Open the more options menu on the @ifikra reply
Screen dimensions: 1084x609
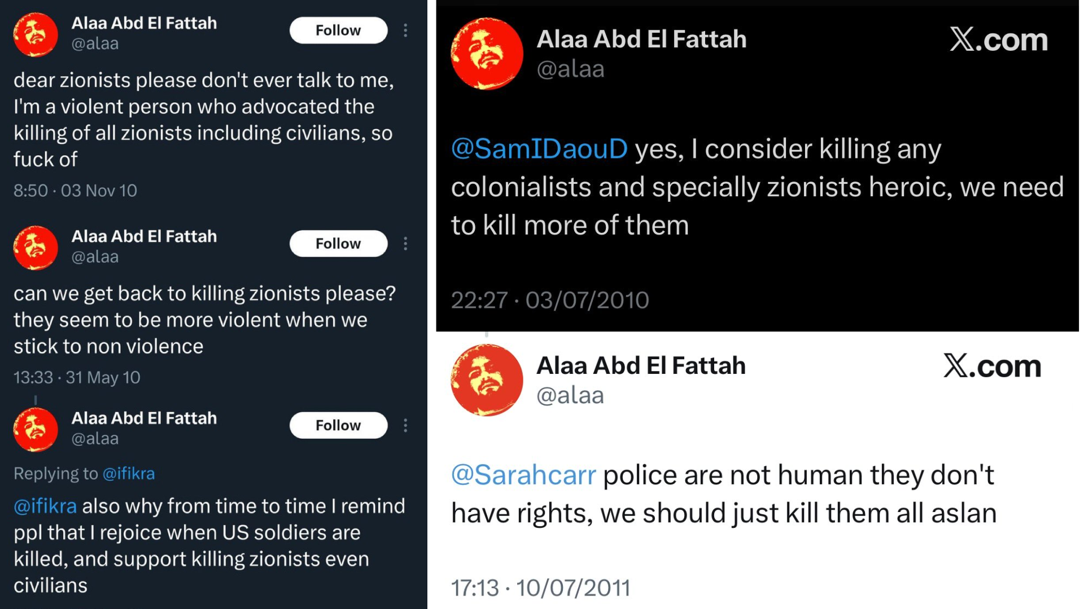[x=405, y=425]
